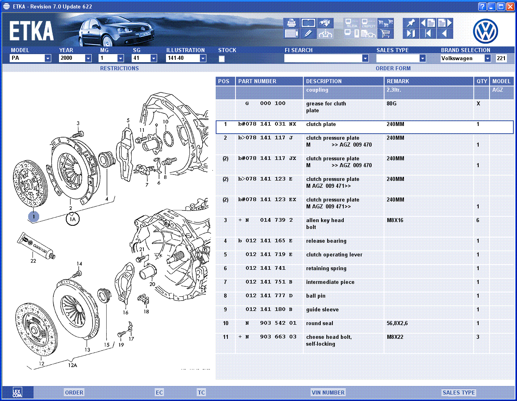This screenshot has height=401, width=517.
Task: Click highlighted position 1 in illustration
Action: pos(34,217)
